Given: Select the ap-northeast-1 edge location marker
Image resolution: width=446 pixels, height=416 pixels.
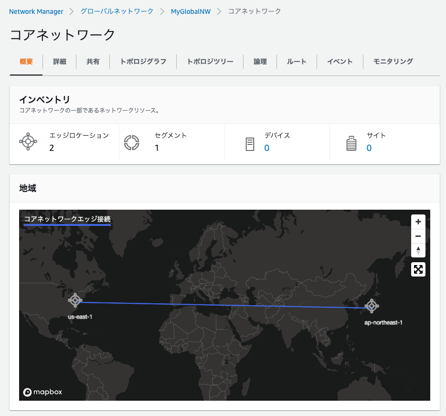Looking at the screenshot, I should pos(372,306).
